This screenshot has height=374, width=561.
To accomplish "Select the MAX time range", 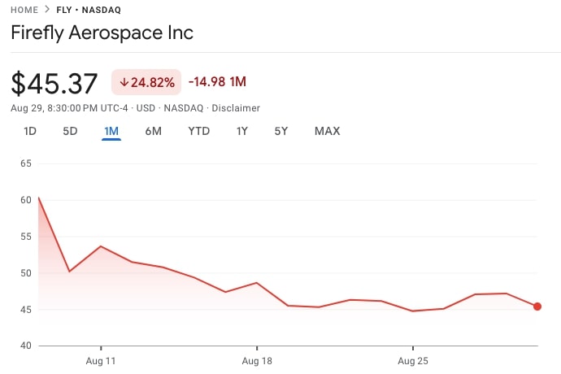I will 327,131.
